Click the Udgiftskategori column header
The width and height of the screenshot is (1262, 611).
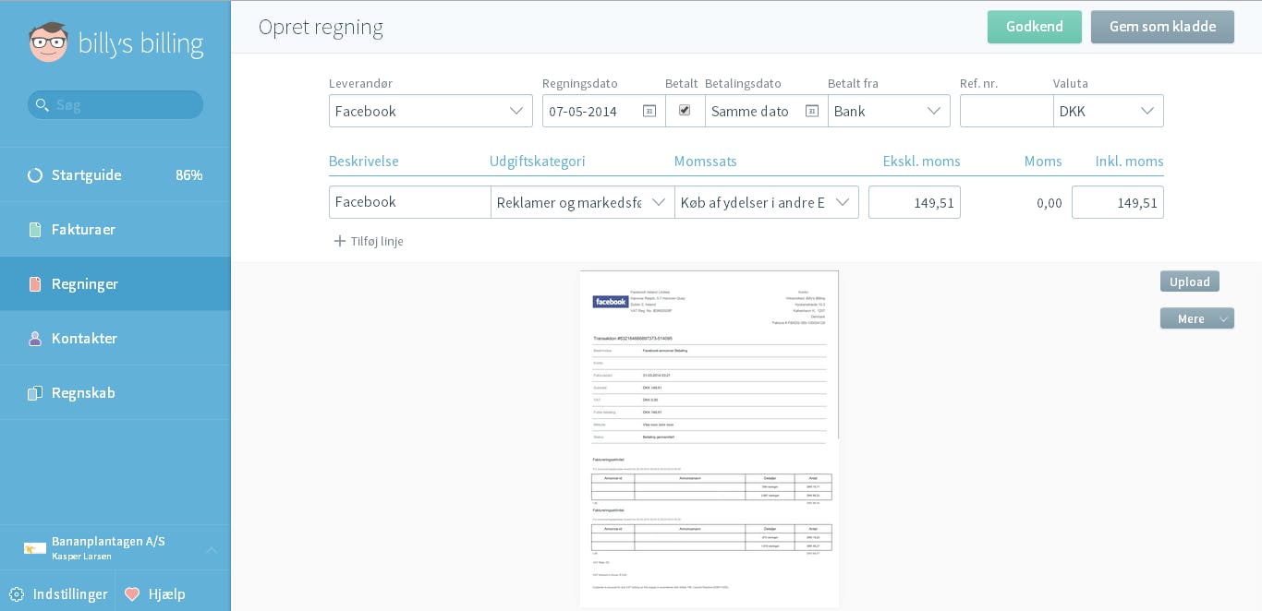click(x=538, y=162)
